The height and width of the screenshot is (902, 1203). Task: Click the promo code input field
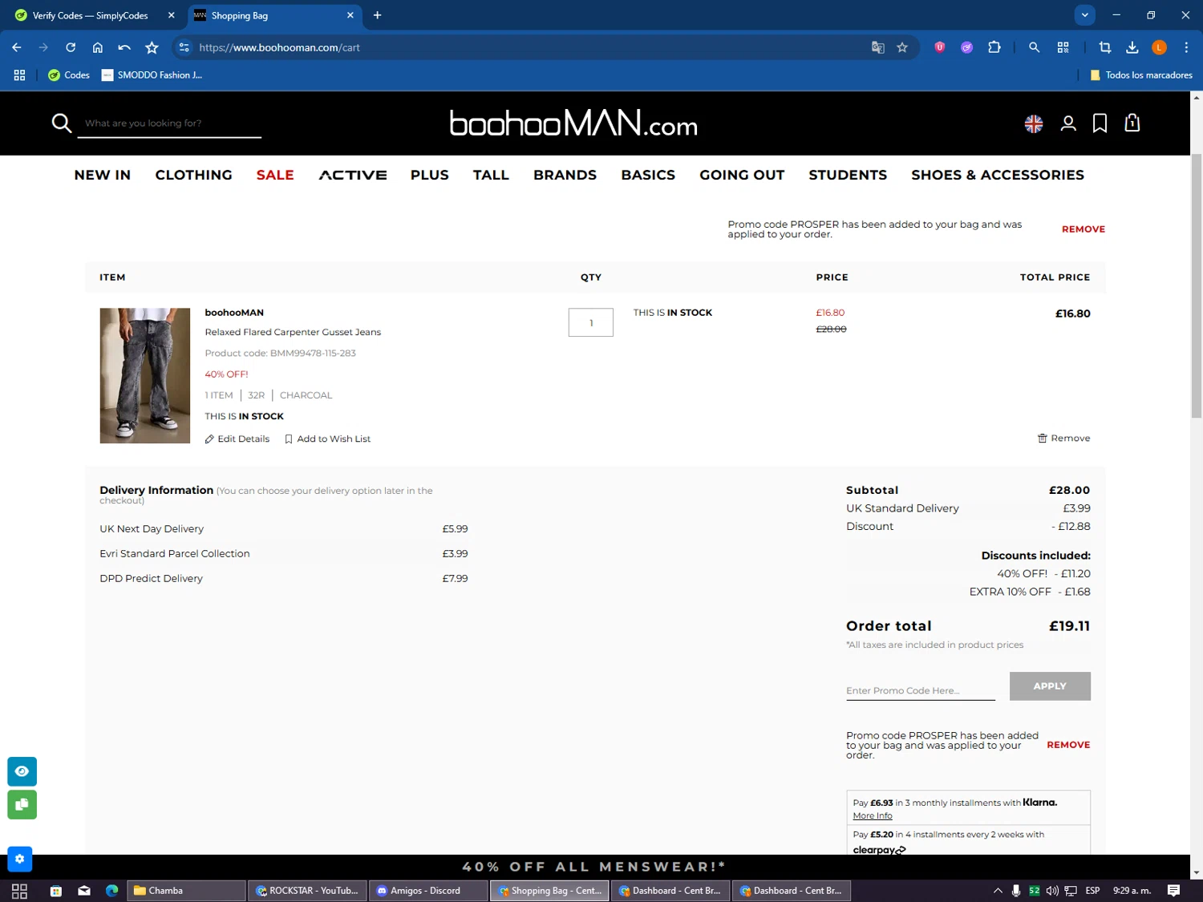pyautogui.click(x=921, y=690)
